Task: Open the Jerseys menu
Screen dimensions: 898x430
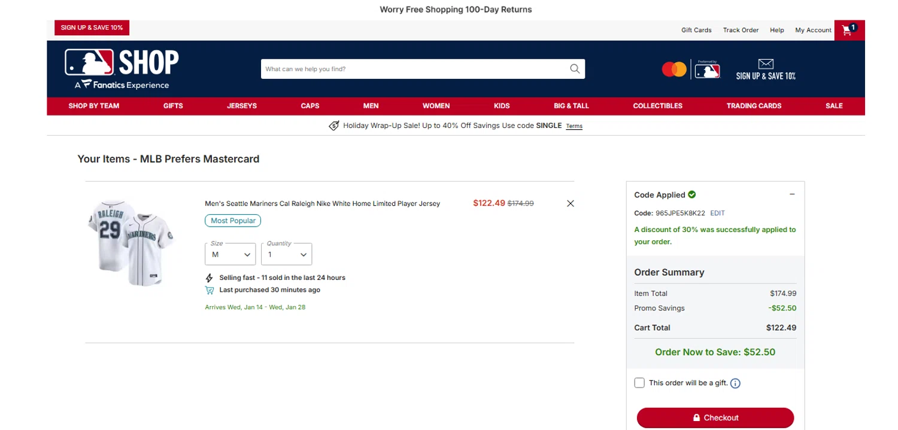Action: point(242,106)
